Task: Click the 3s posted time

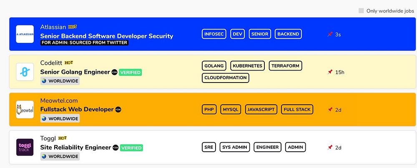Action: click(x=338, y=35)
